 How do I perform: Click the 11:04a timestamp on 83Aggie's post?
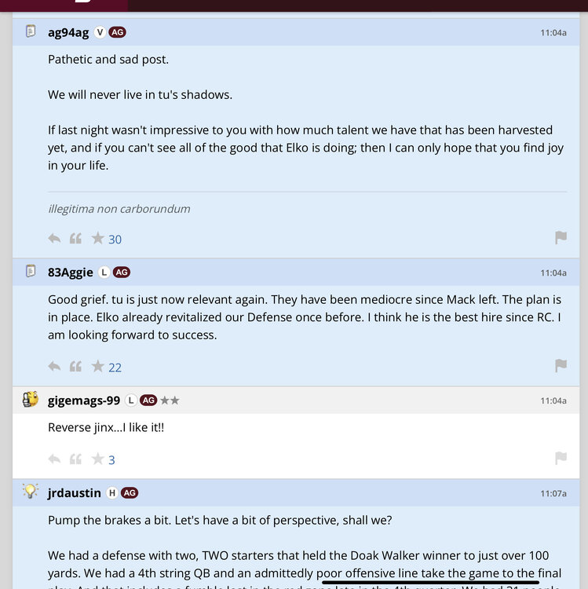coord(553,273)
